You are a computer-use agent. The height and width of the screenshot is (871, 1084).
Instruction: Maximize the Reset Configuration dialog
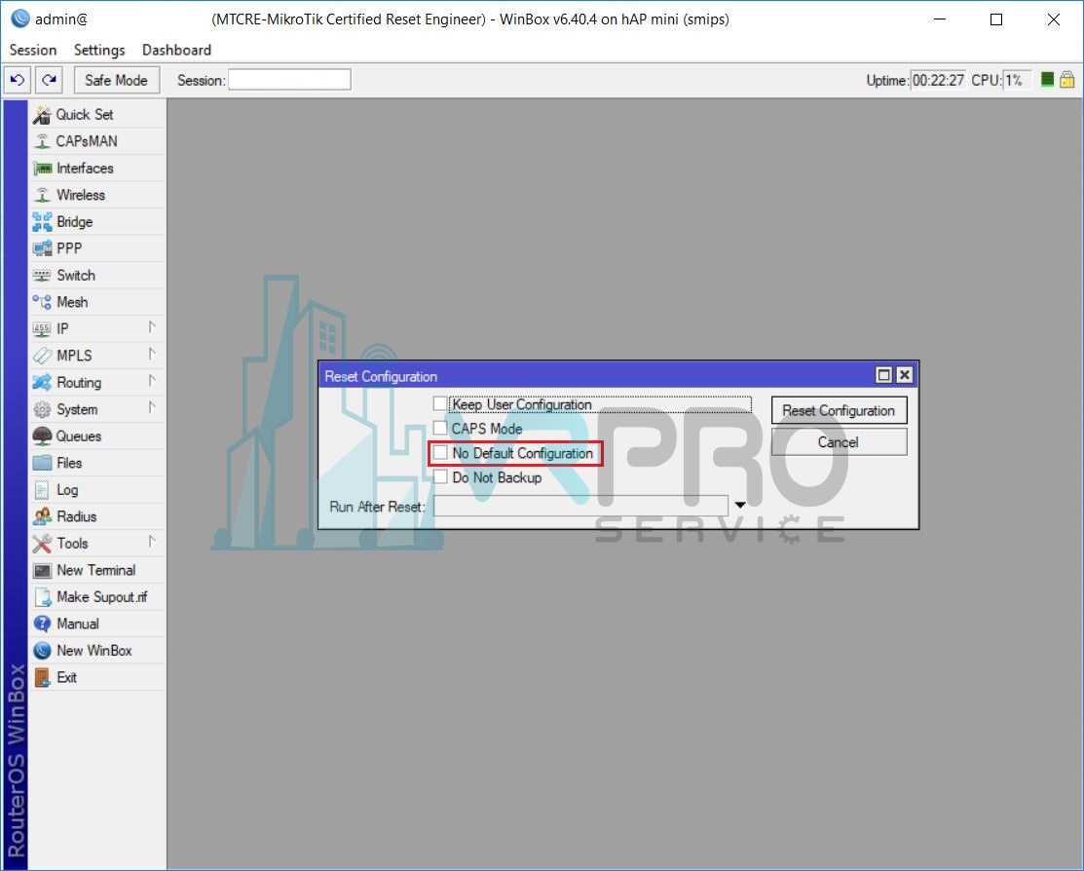coord(883,375)
